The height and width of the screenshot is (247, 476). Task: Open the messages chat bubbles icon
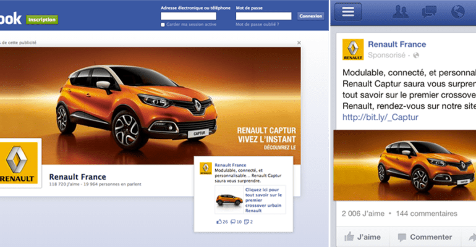coord(429,12)
